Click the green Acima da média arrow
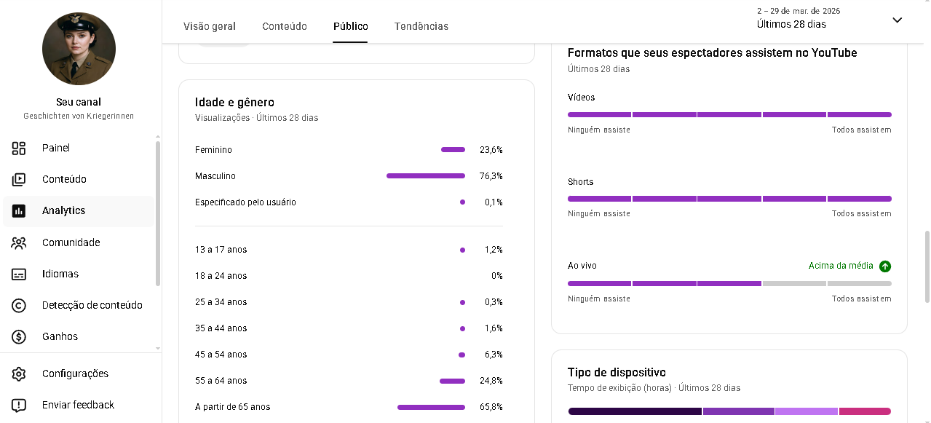The width and height of the screenshot is (931, 423). coord(885,266)
